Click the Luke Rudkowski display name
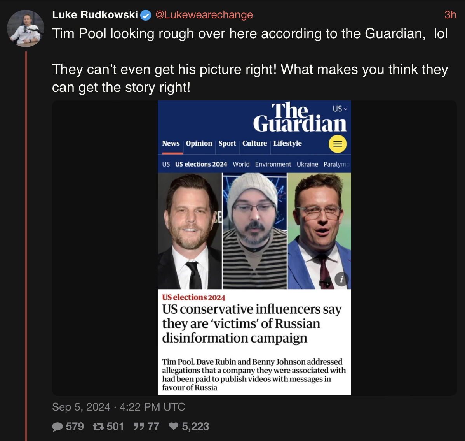This screenshot has width=465, height=441. coord(95,14)
